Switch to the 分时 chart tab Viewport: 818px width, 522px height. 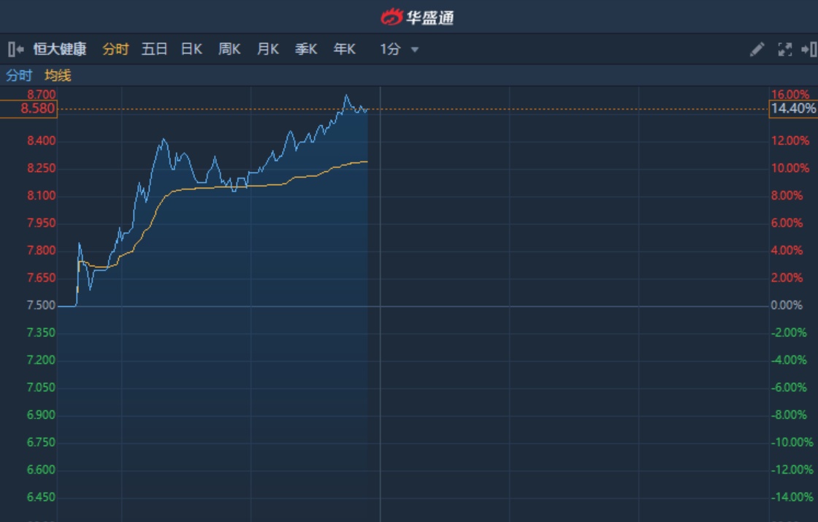(115, 50)
